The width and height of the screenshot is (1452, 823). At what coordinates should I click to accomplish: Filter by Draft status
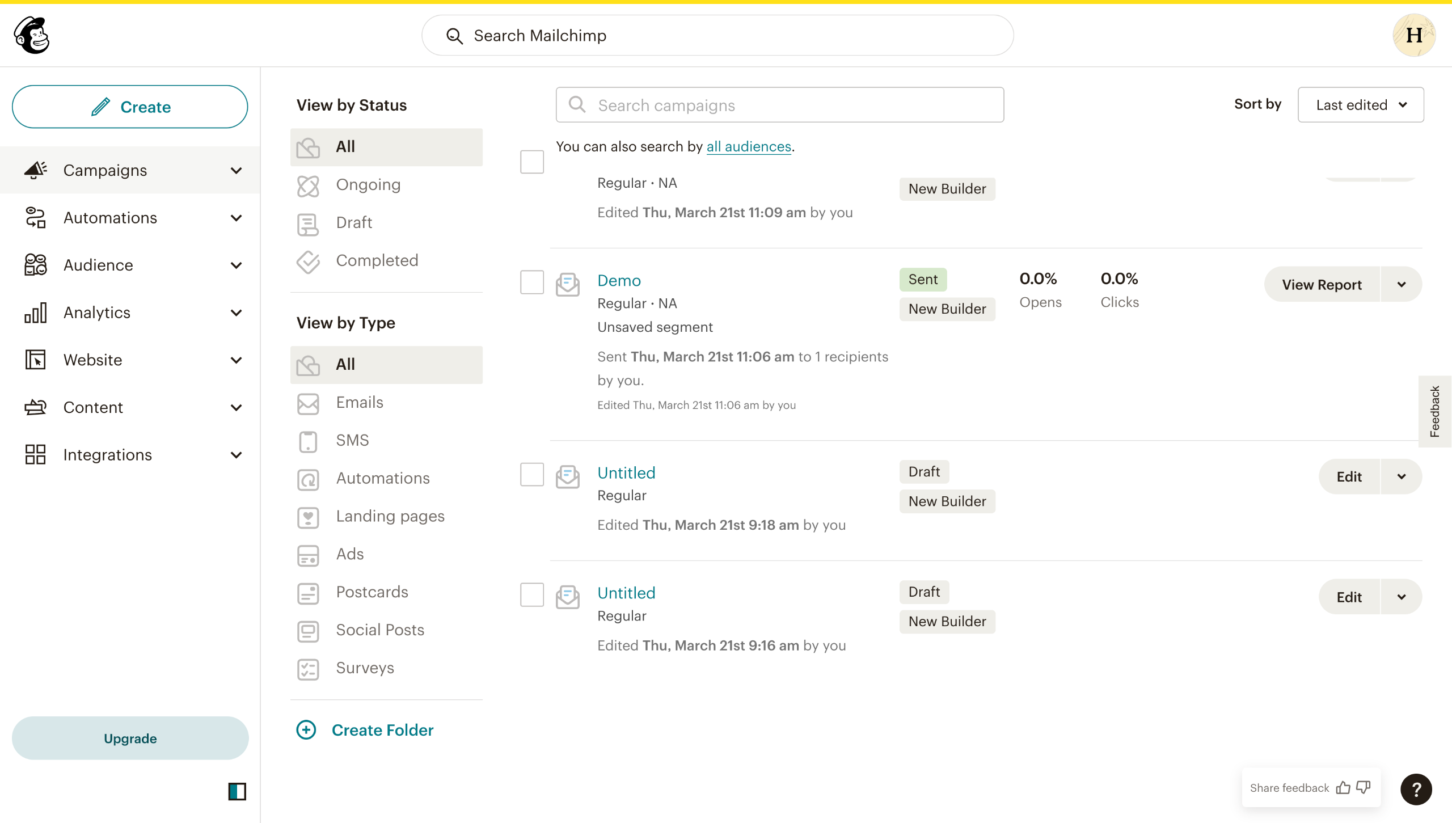[x=386, y=223]
